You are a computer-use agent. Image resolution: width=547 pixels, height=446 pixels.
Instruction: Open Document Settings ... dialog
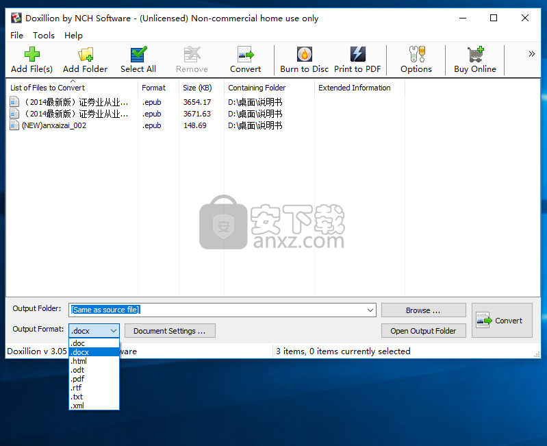[x=170, y=330]
